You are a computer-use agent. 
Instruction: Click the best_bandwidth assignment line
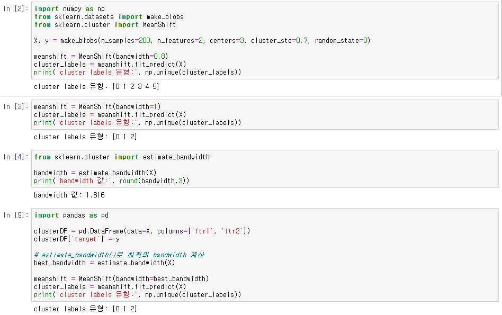pos(104,263)
